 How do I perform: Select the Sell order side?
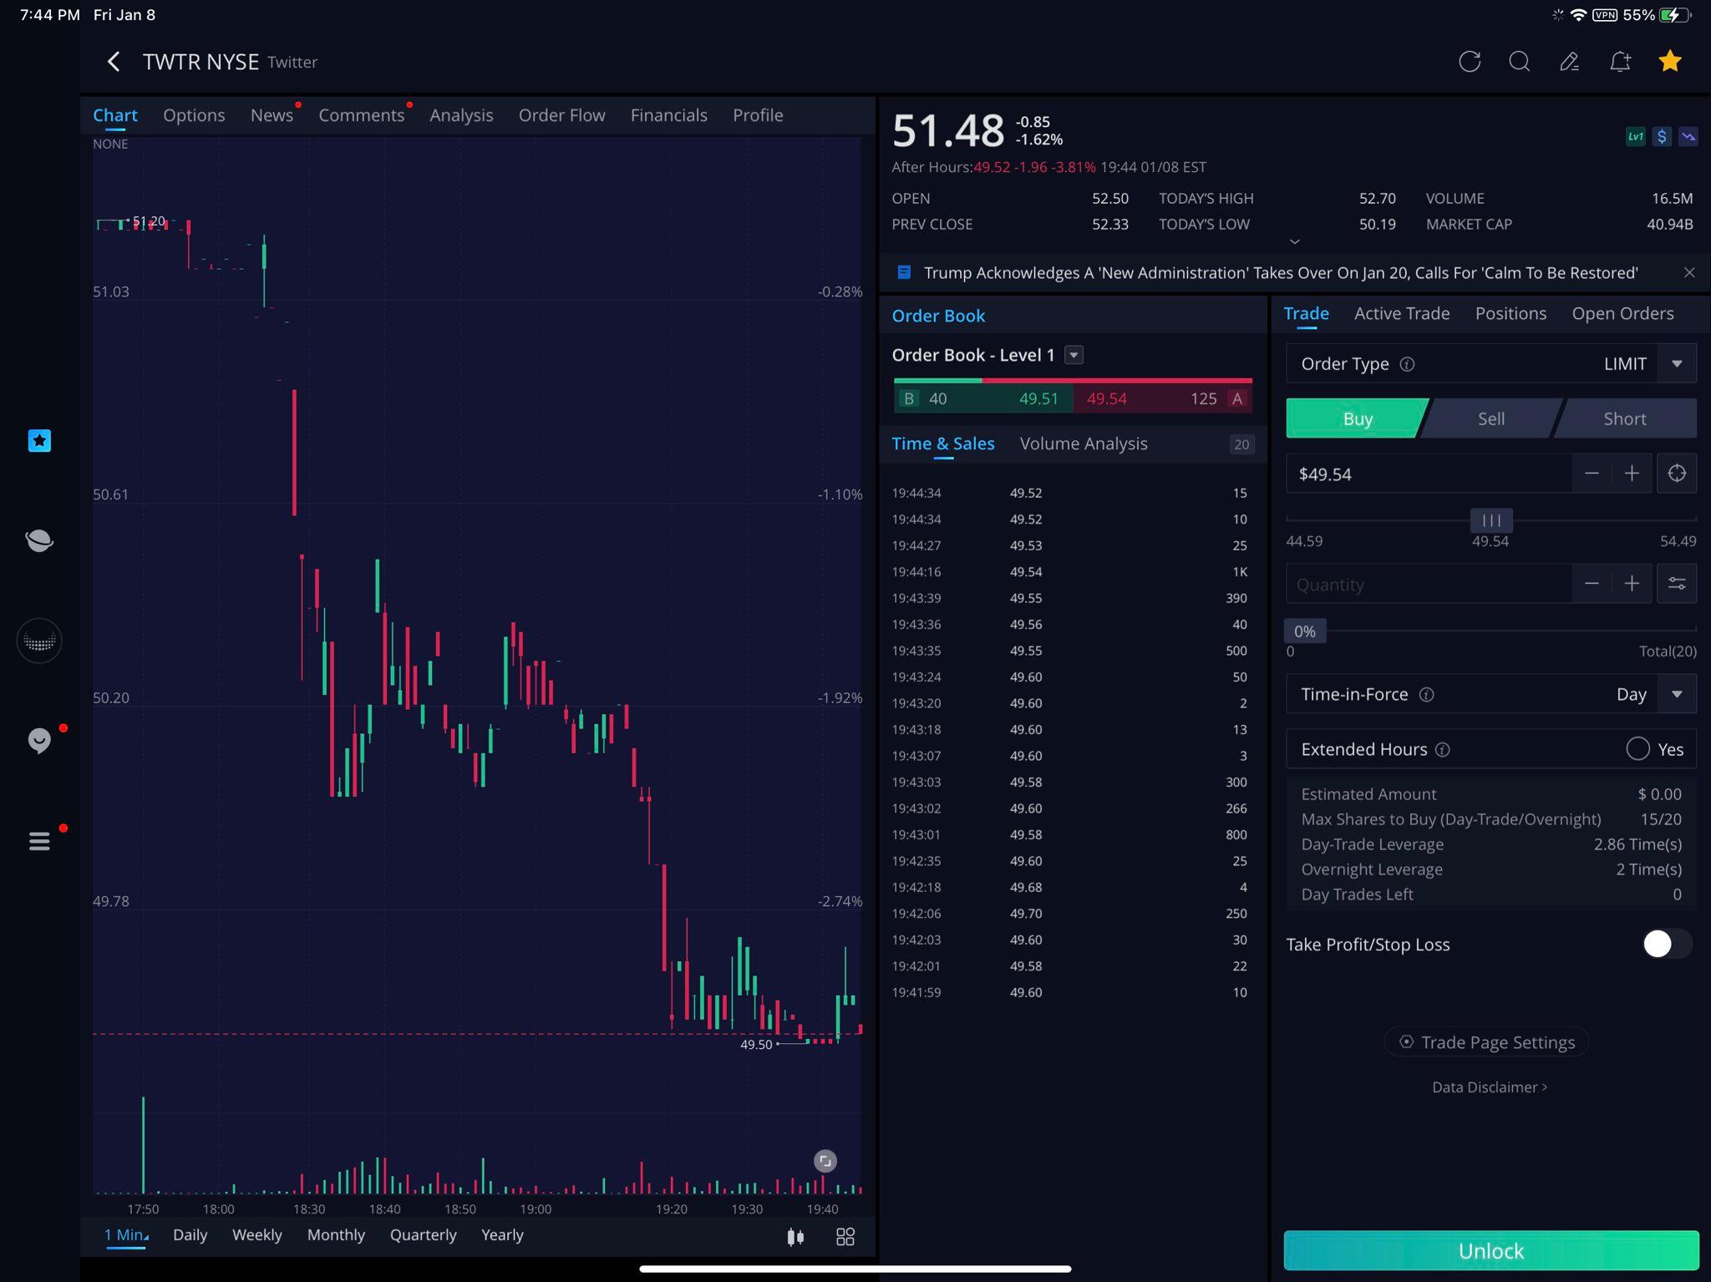[x=1490, y=418]
